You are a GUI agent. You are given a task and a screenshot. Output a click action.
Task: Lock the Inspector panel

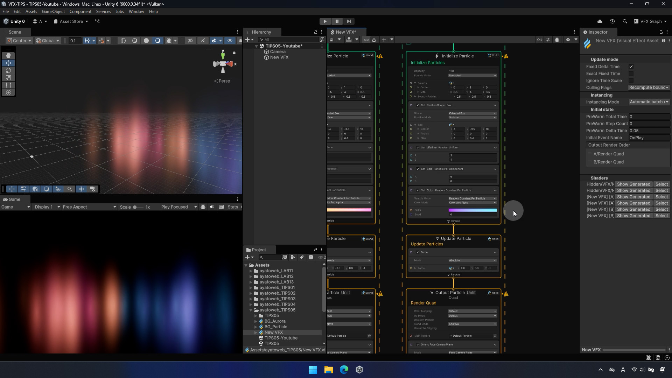(661, 32)
